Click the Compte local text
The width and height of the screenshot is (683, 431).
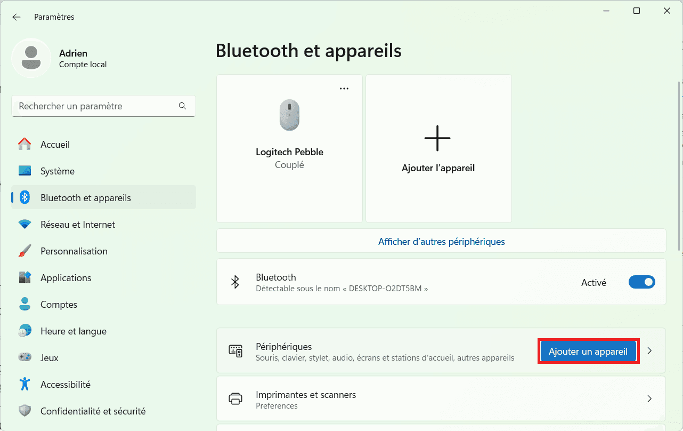pos(83,65)
